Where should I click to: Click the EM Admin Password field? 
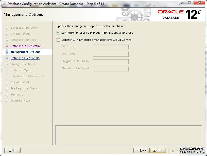111,69
